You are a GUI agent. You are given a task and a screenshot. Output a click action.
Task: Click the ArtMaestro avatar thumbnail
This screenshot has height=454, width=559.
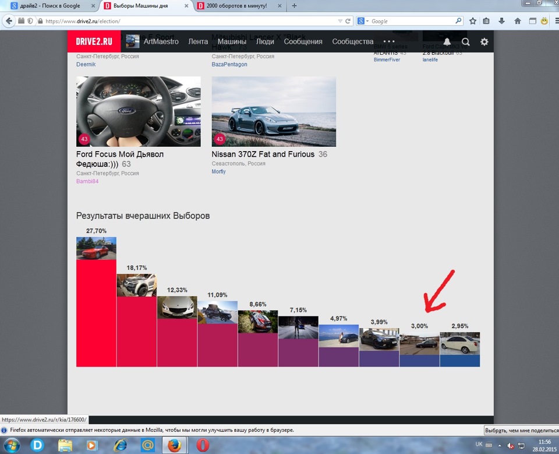[x=133, y=41]
